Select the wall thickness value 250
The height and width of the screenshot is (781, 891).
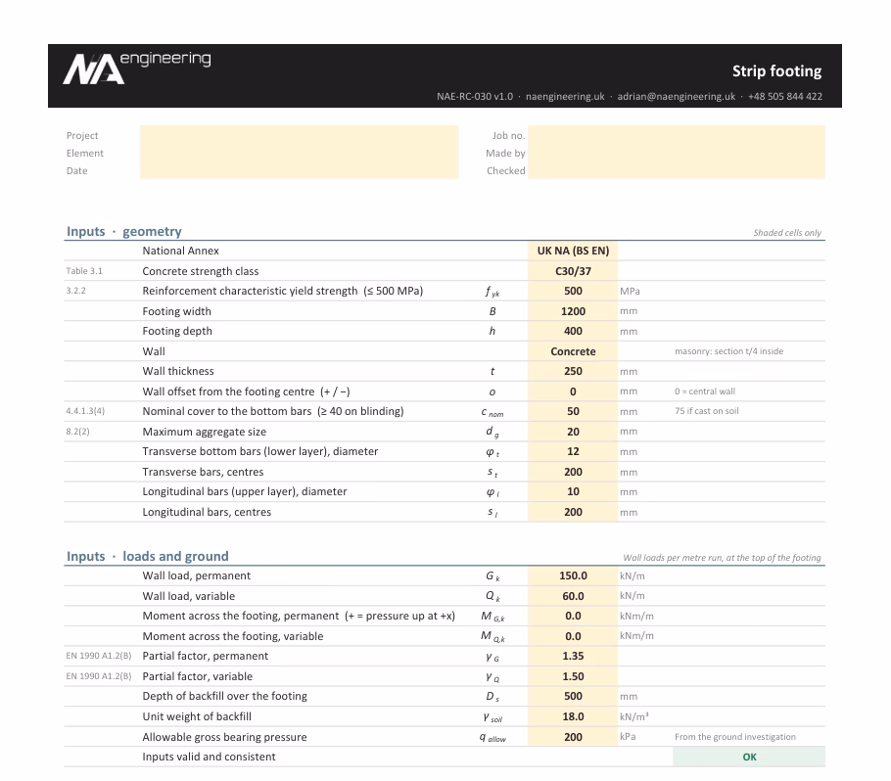[573, 372]
